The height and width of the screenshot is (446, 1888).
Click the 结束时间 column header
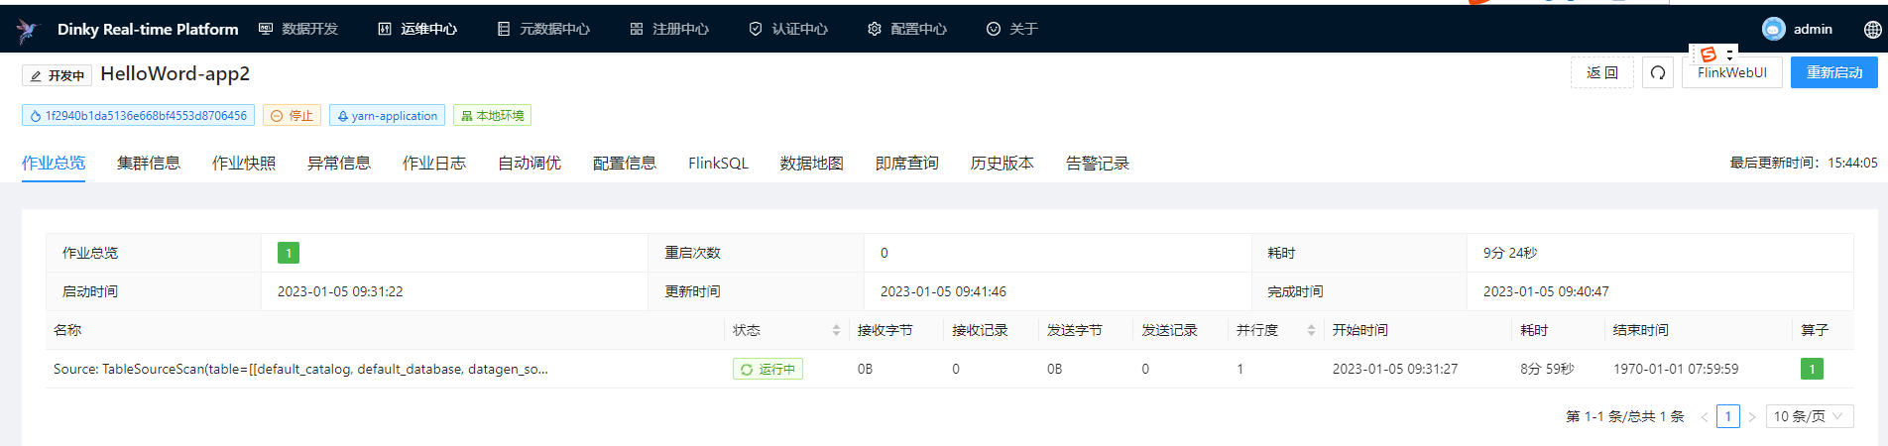point(1641,330)
